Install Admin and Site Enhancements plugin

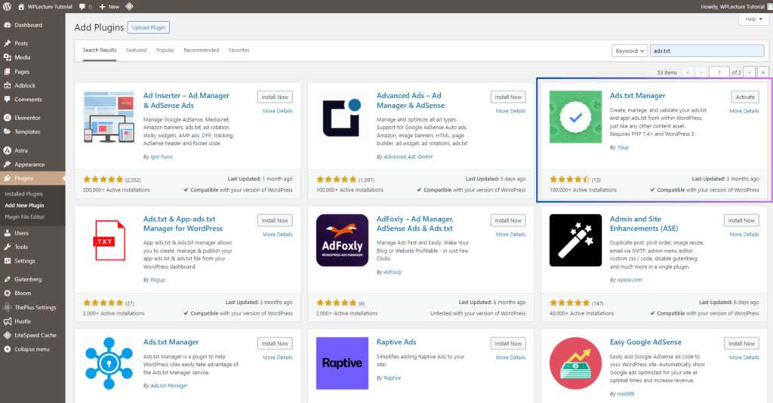point(741,220)
